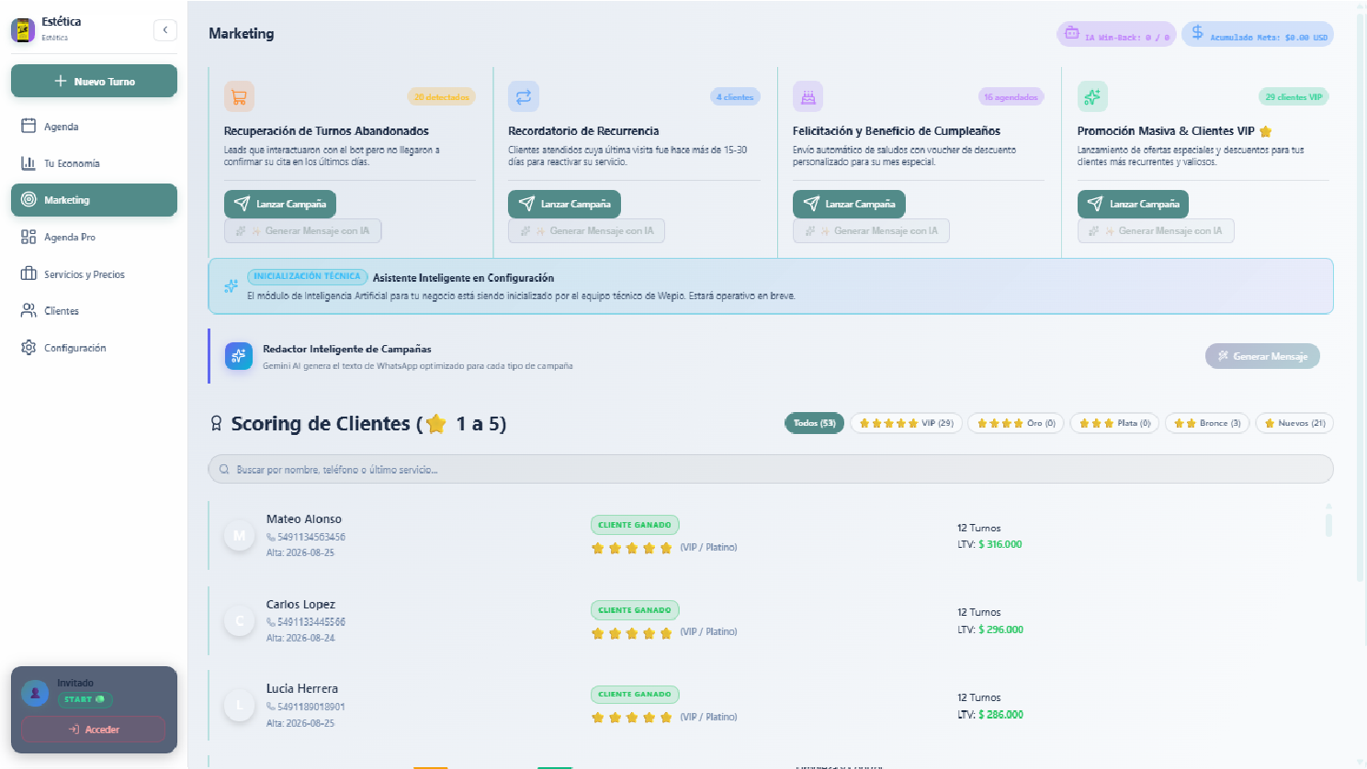Click the IA Win-Back robot badge

coord(1116,35)
